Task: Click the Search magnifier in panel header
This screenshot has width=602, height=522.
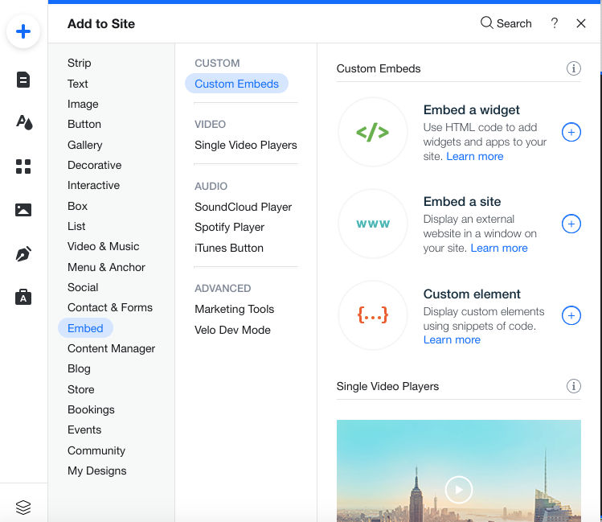Action: click(x=486, y=23)
